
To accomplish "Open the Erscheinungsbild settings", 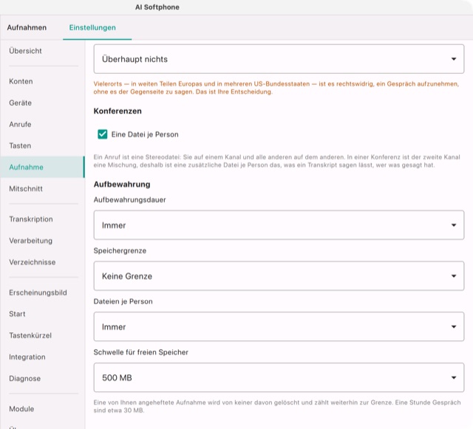I will 42,292.
